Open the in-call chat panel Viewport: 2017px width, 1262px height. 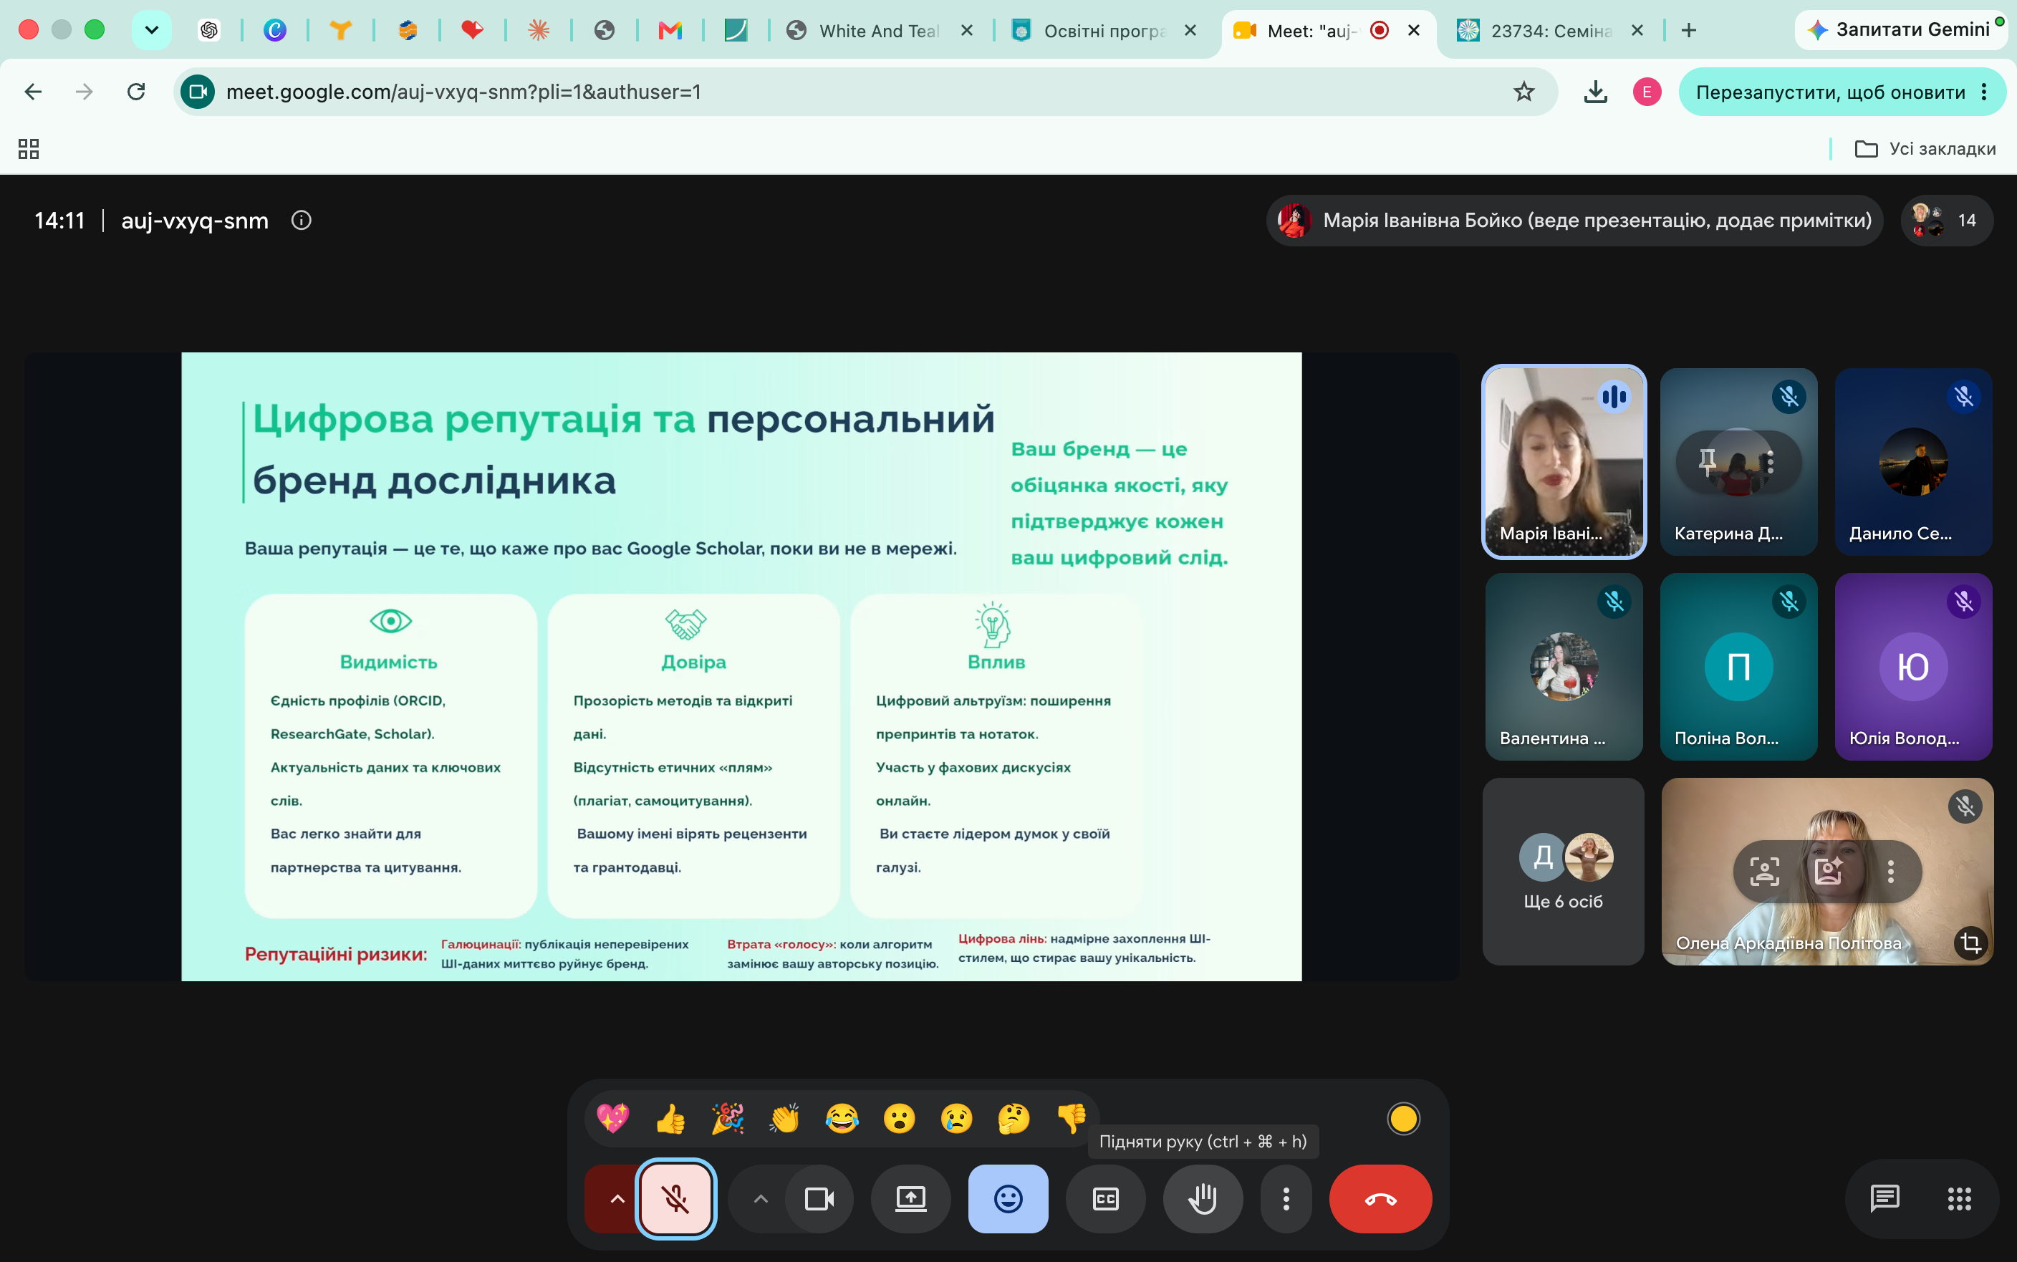pos(1884,1198)
